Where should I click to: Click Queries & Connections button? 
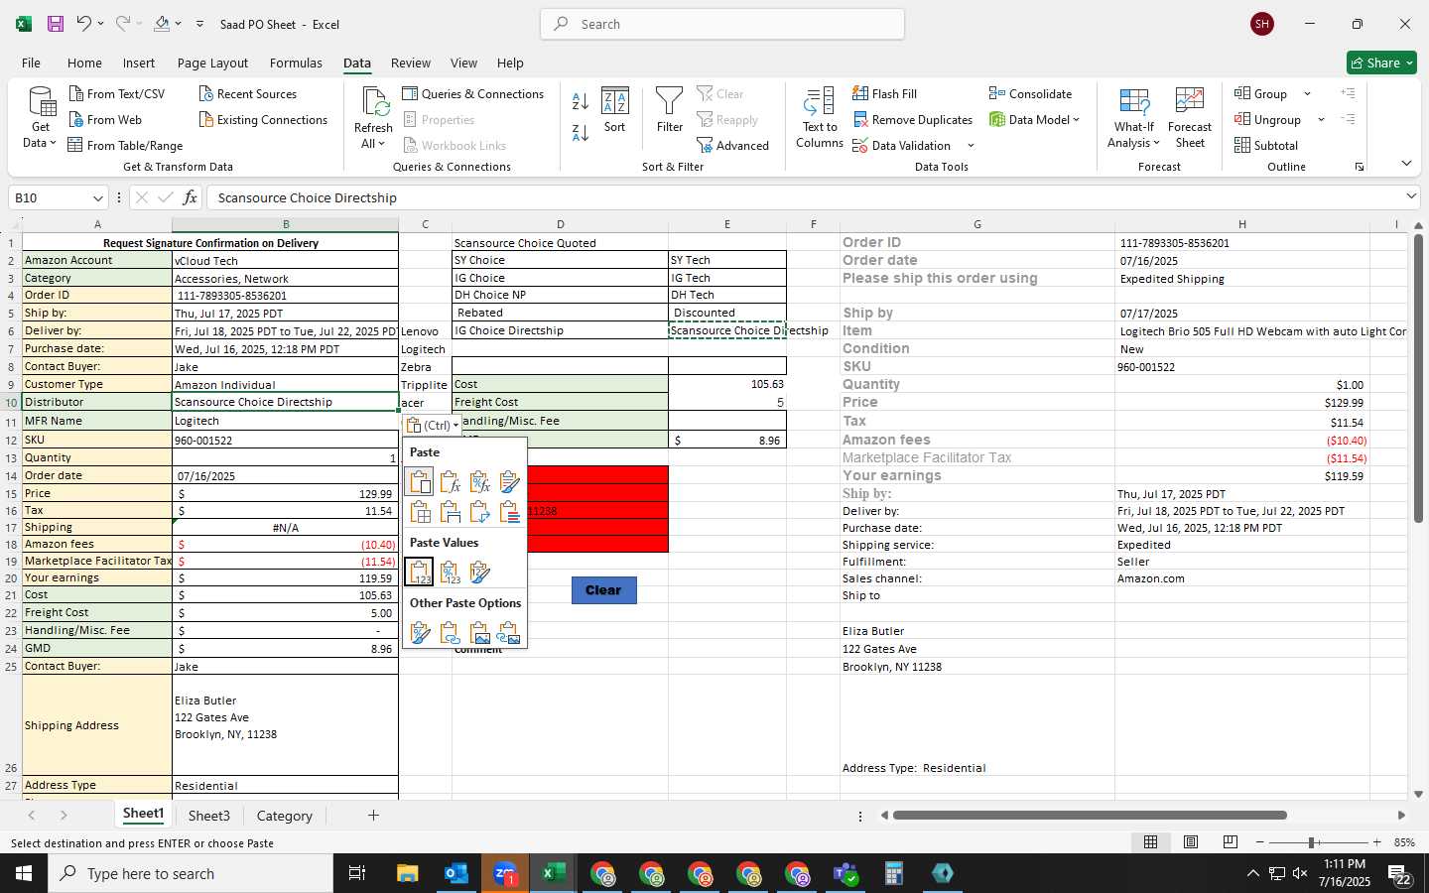(473, 94)
